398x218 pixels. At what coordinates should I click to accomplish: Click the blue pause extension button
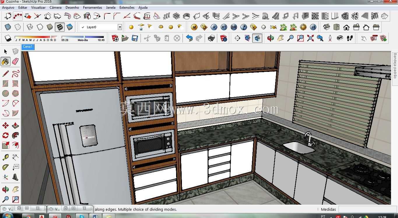coord(313,27)
